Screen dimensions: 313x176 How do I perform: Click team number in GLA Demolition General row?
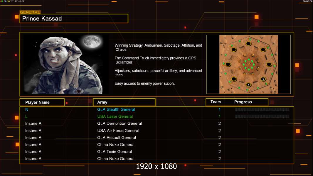(x=220, y=123)
